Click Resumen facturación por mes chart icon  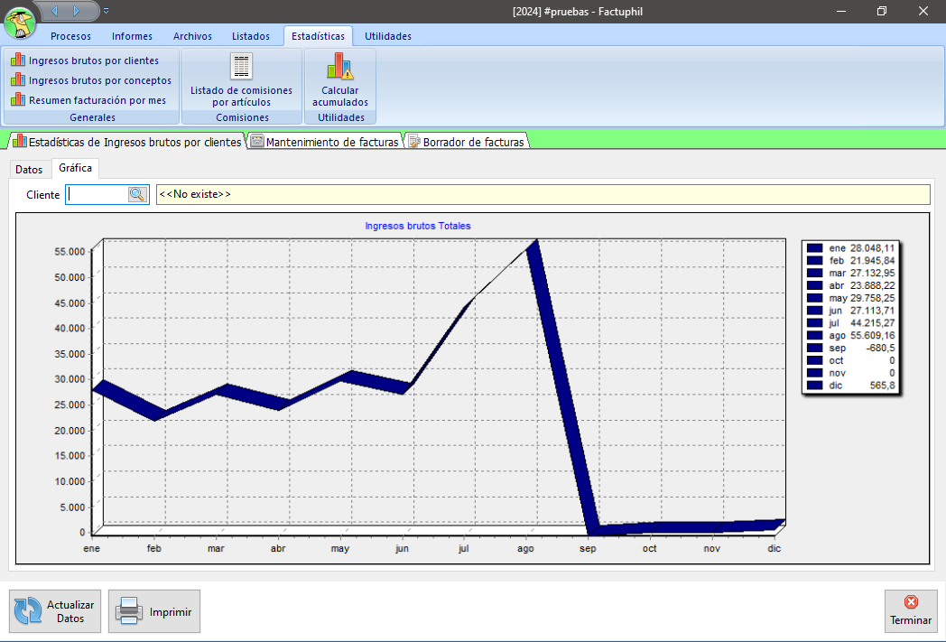coord(18,99)
